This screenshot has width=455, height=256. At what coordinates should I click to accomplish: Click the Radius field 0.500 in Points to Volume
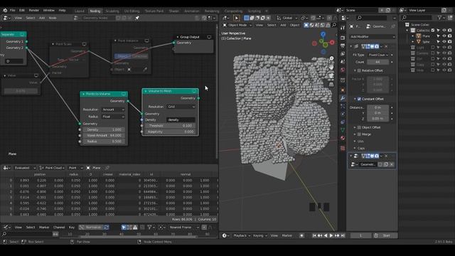pos(105,142)
